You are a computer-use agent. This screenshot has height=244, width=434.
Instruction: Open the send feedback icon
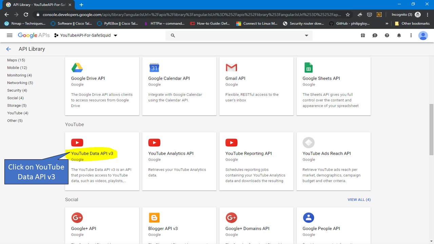375,35
